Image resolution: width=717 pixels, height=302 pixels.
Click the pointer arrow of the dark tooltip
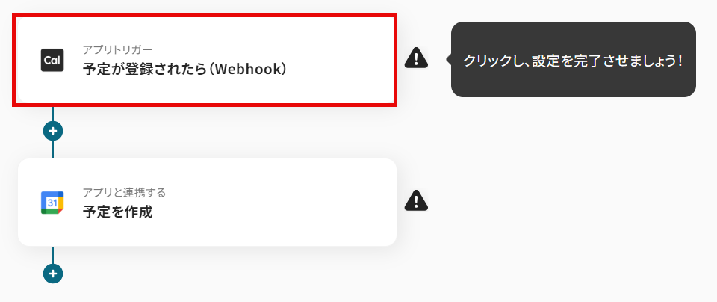click(x=449, y=59)
